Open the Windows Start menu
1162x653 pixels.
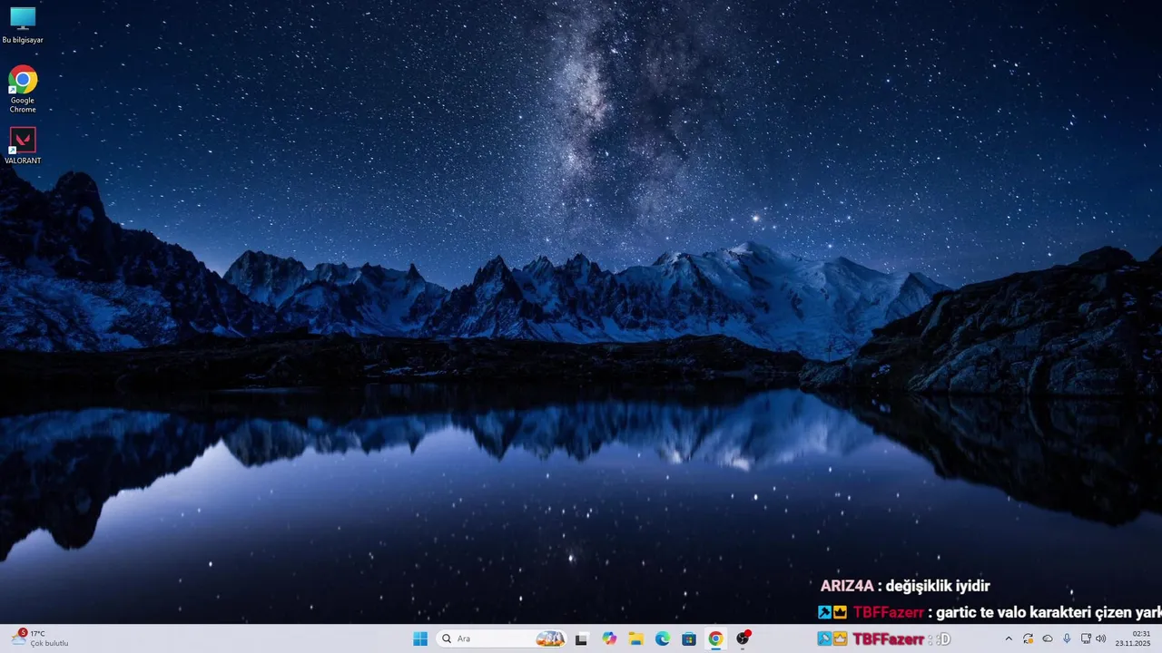(x=420, y=638)
